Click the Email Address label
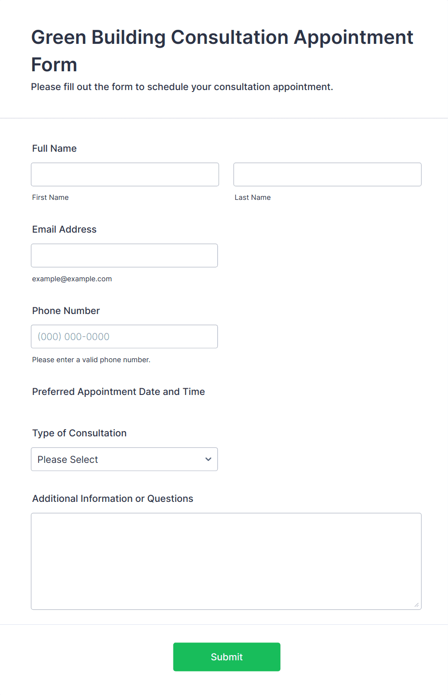This screenshot has height=695, width=448. (65, 229)
